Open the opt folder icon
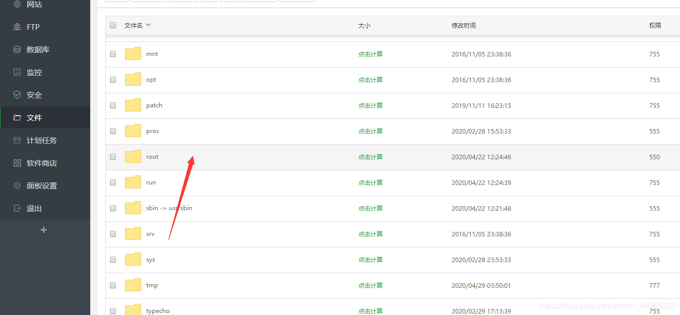 133,80
